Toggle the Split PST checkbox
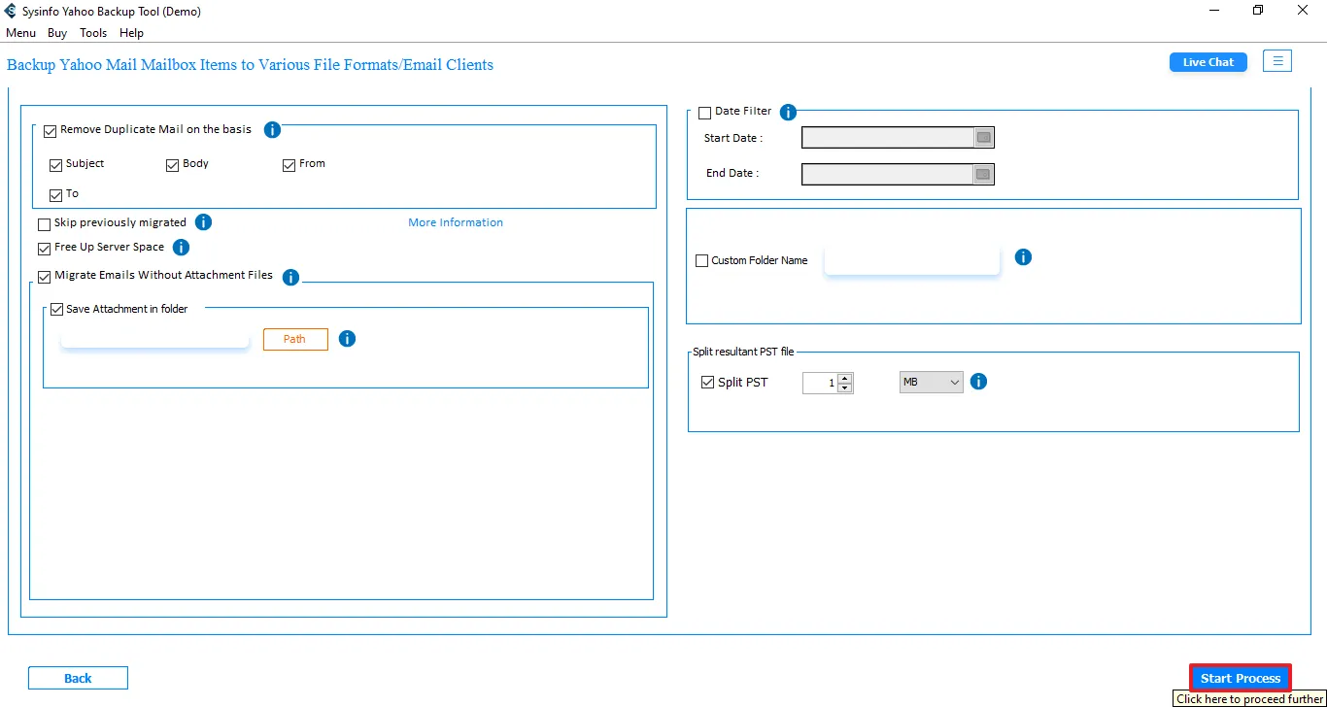The height and width of the screenshot is (707, 1327). pyautogui.click(x=707, y=383)
